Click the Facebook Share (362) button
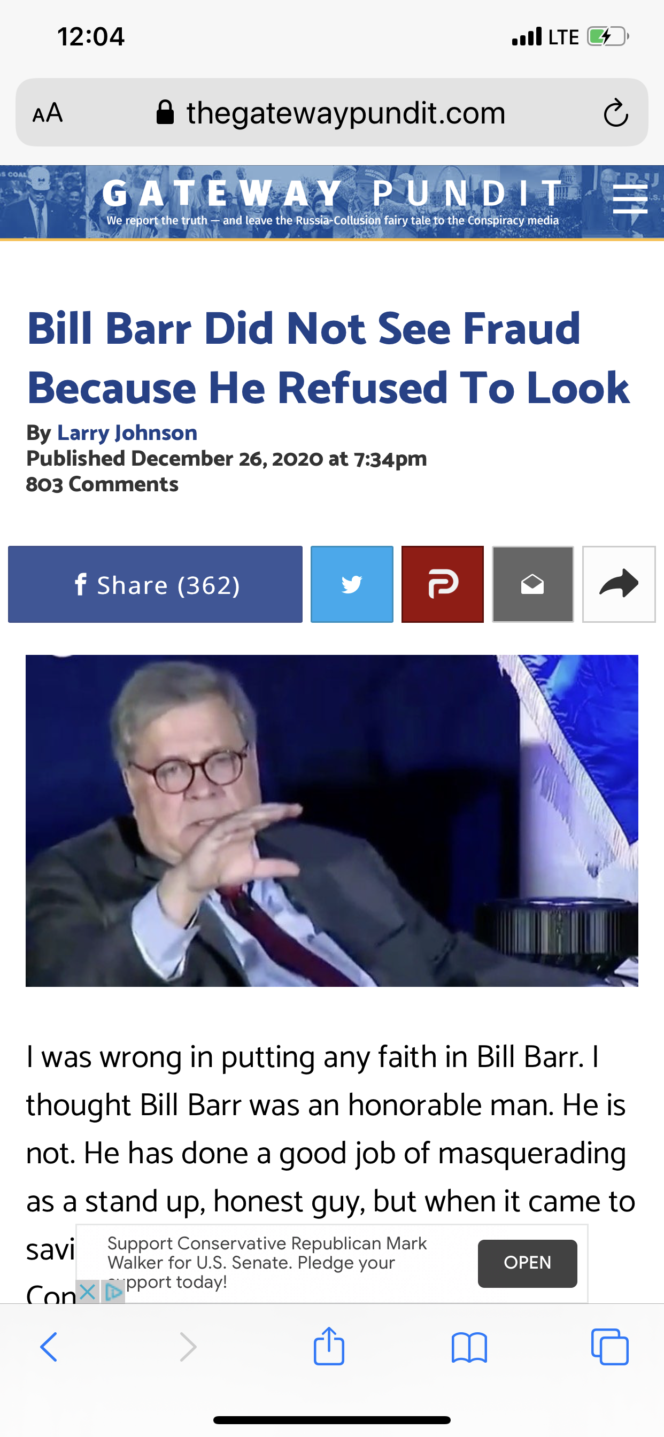Viewport: 664px width, 1437px height. pyautogui.click(x=155, y=584)
